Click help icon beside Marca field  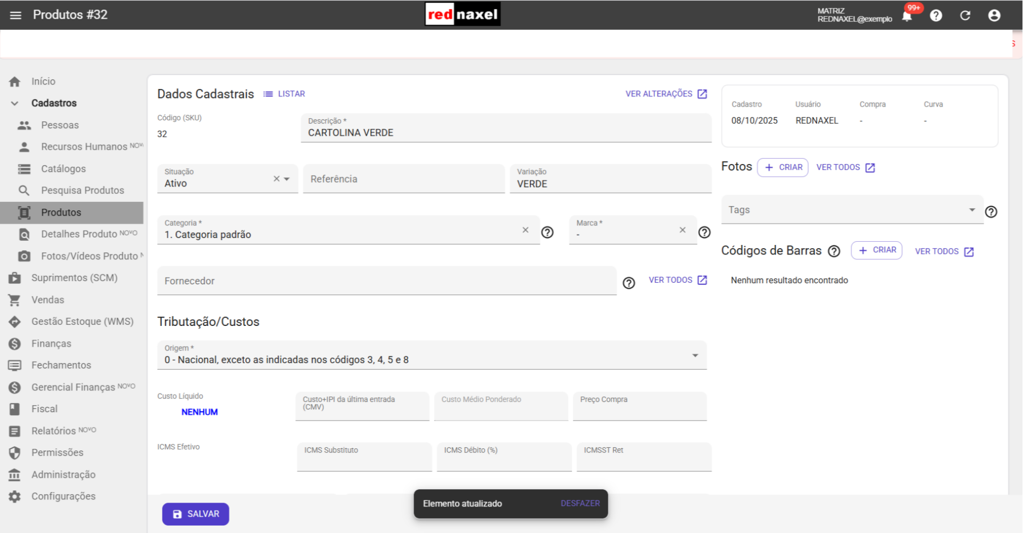coord(704,232)
